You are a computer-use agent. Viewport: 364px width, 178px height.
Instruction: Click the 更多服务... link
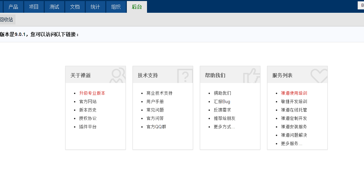[292, 143]
